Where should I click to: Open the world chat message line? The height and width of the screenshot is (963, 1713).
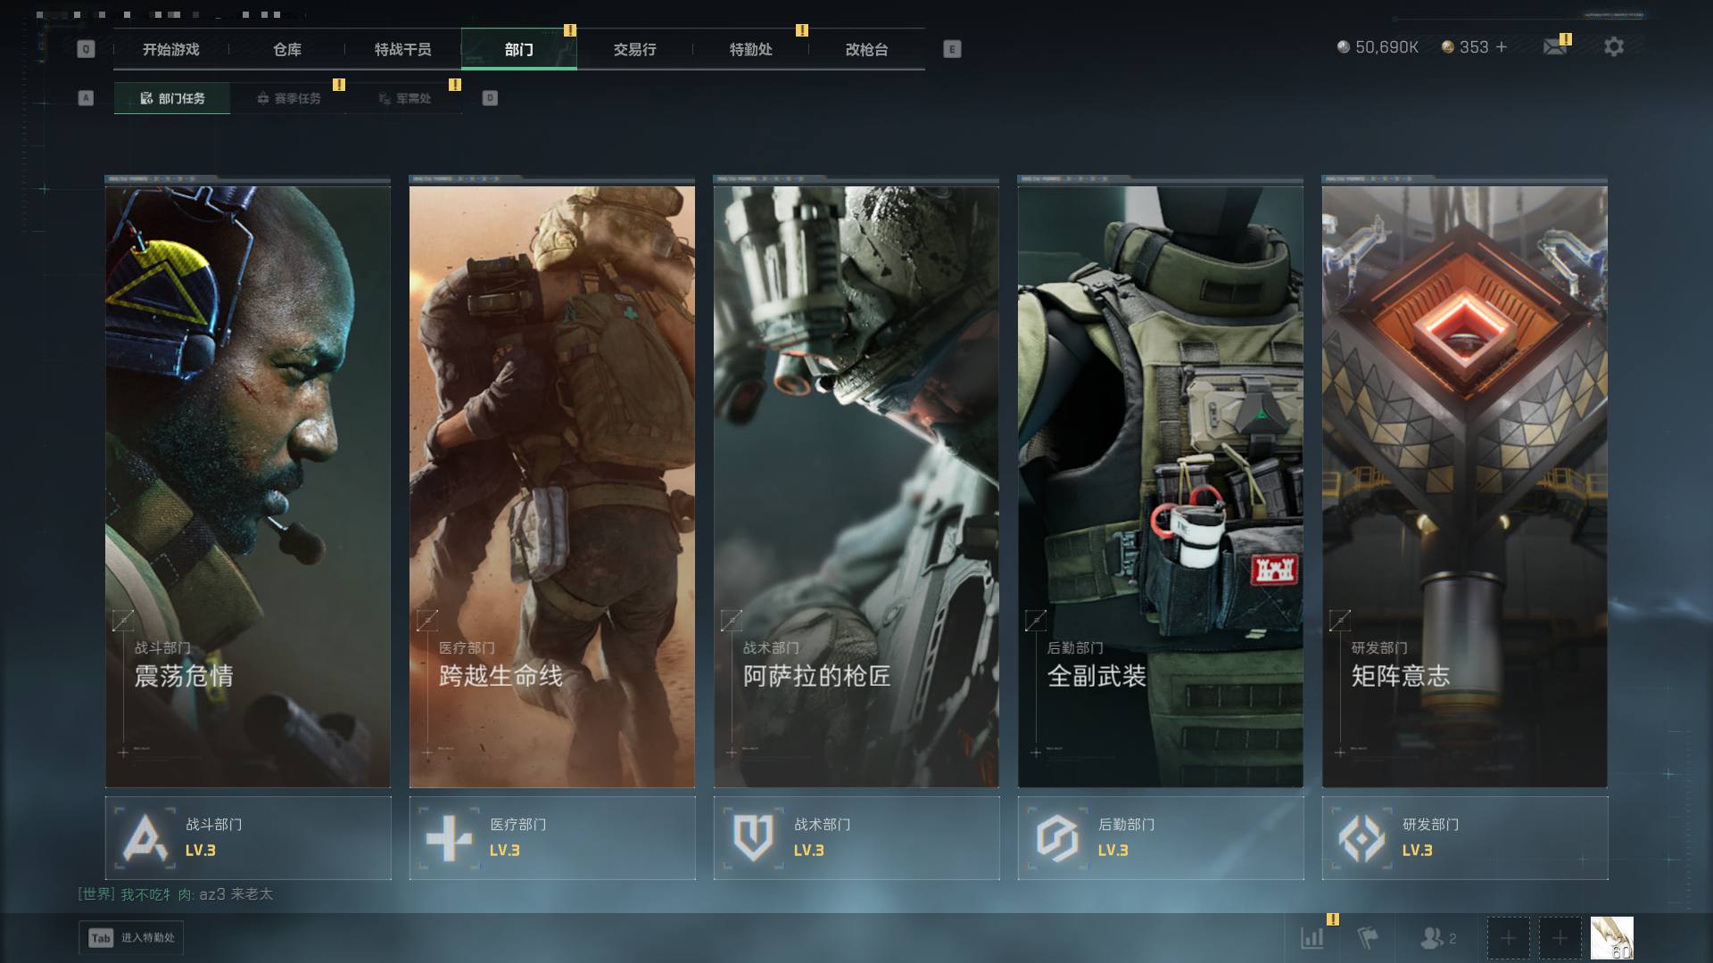[176, 894]
